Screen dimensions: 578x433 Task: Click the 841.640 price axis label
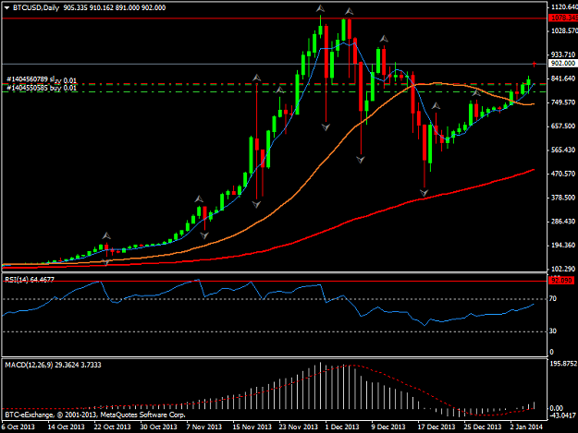(563, 78)
